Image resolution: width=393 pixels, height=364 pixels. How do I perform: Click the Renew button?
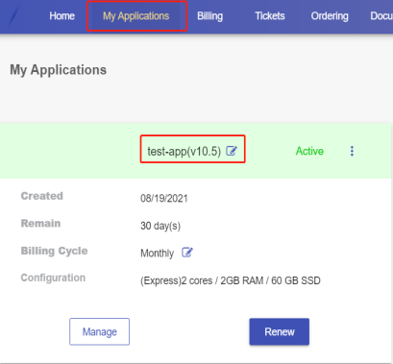pyautogui.click(x=280, y=331)
